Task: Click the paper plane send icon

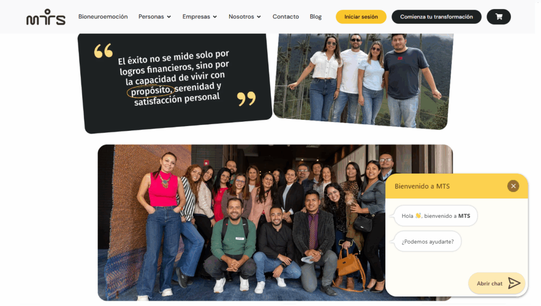Action: (514, 283)
